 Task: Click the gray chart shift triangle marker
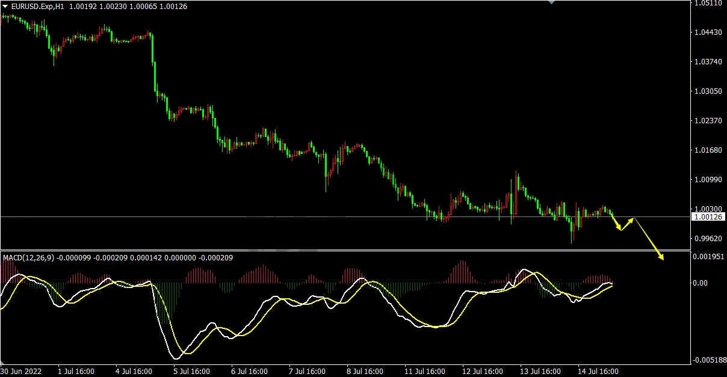(x=551, y=2)
